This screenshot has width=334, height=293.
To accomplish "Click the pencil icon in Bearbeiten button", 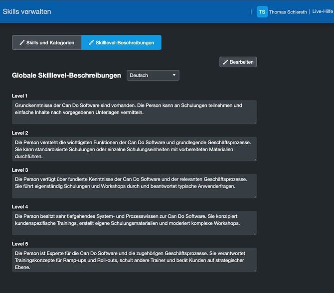I will pyautogui.click(x=226, y=62).
